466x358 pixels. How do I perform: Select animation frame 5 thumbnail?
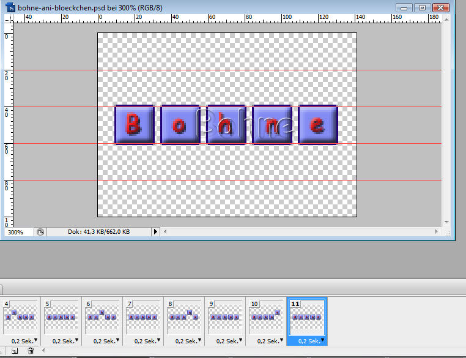point(61,316)
